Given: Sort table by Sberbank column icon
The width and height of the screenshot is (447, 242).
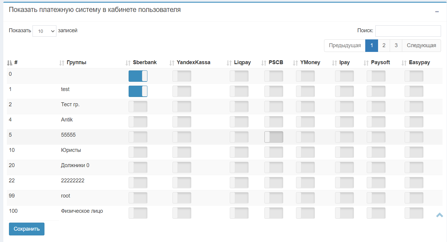Looking at the screenshot, I should click(x=128, y=63).
